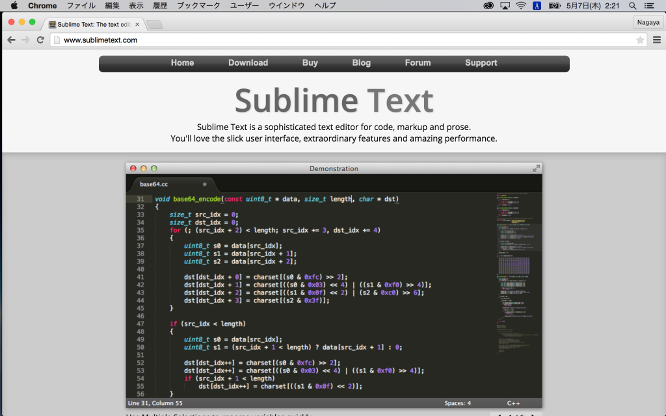Click the 'for' keyword on line 35
This screenshot has width=666, height=416.
pyautogui.click(x=175, y=230)
